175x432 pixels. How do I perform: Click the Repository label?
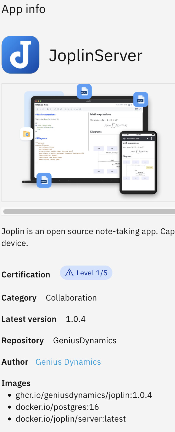point(23,341)
